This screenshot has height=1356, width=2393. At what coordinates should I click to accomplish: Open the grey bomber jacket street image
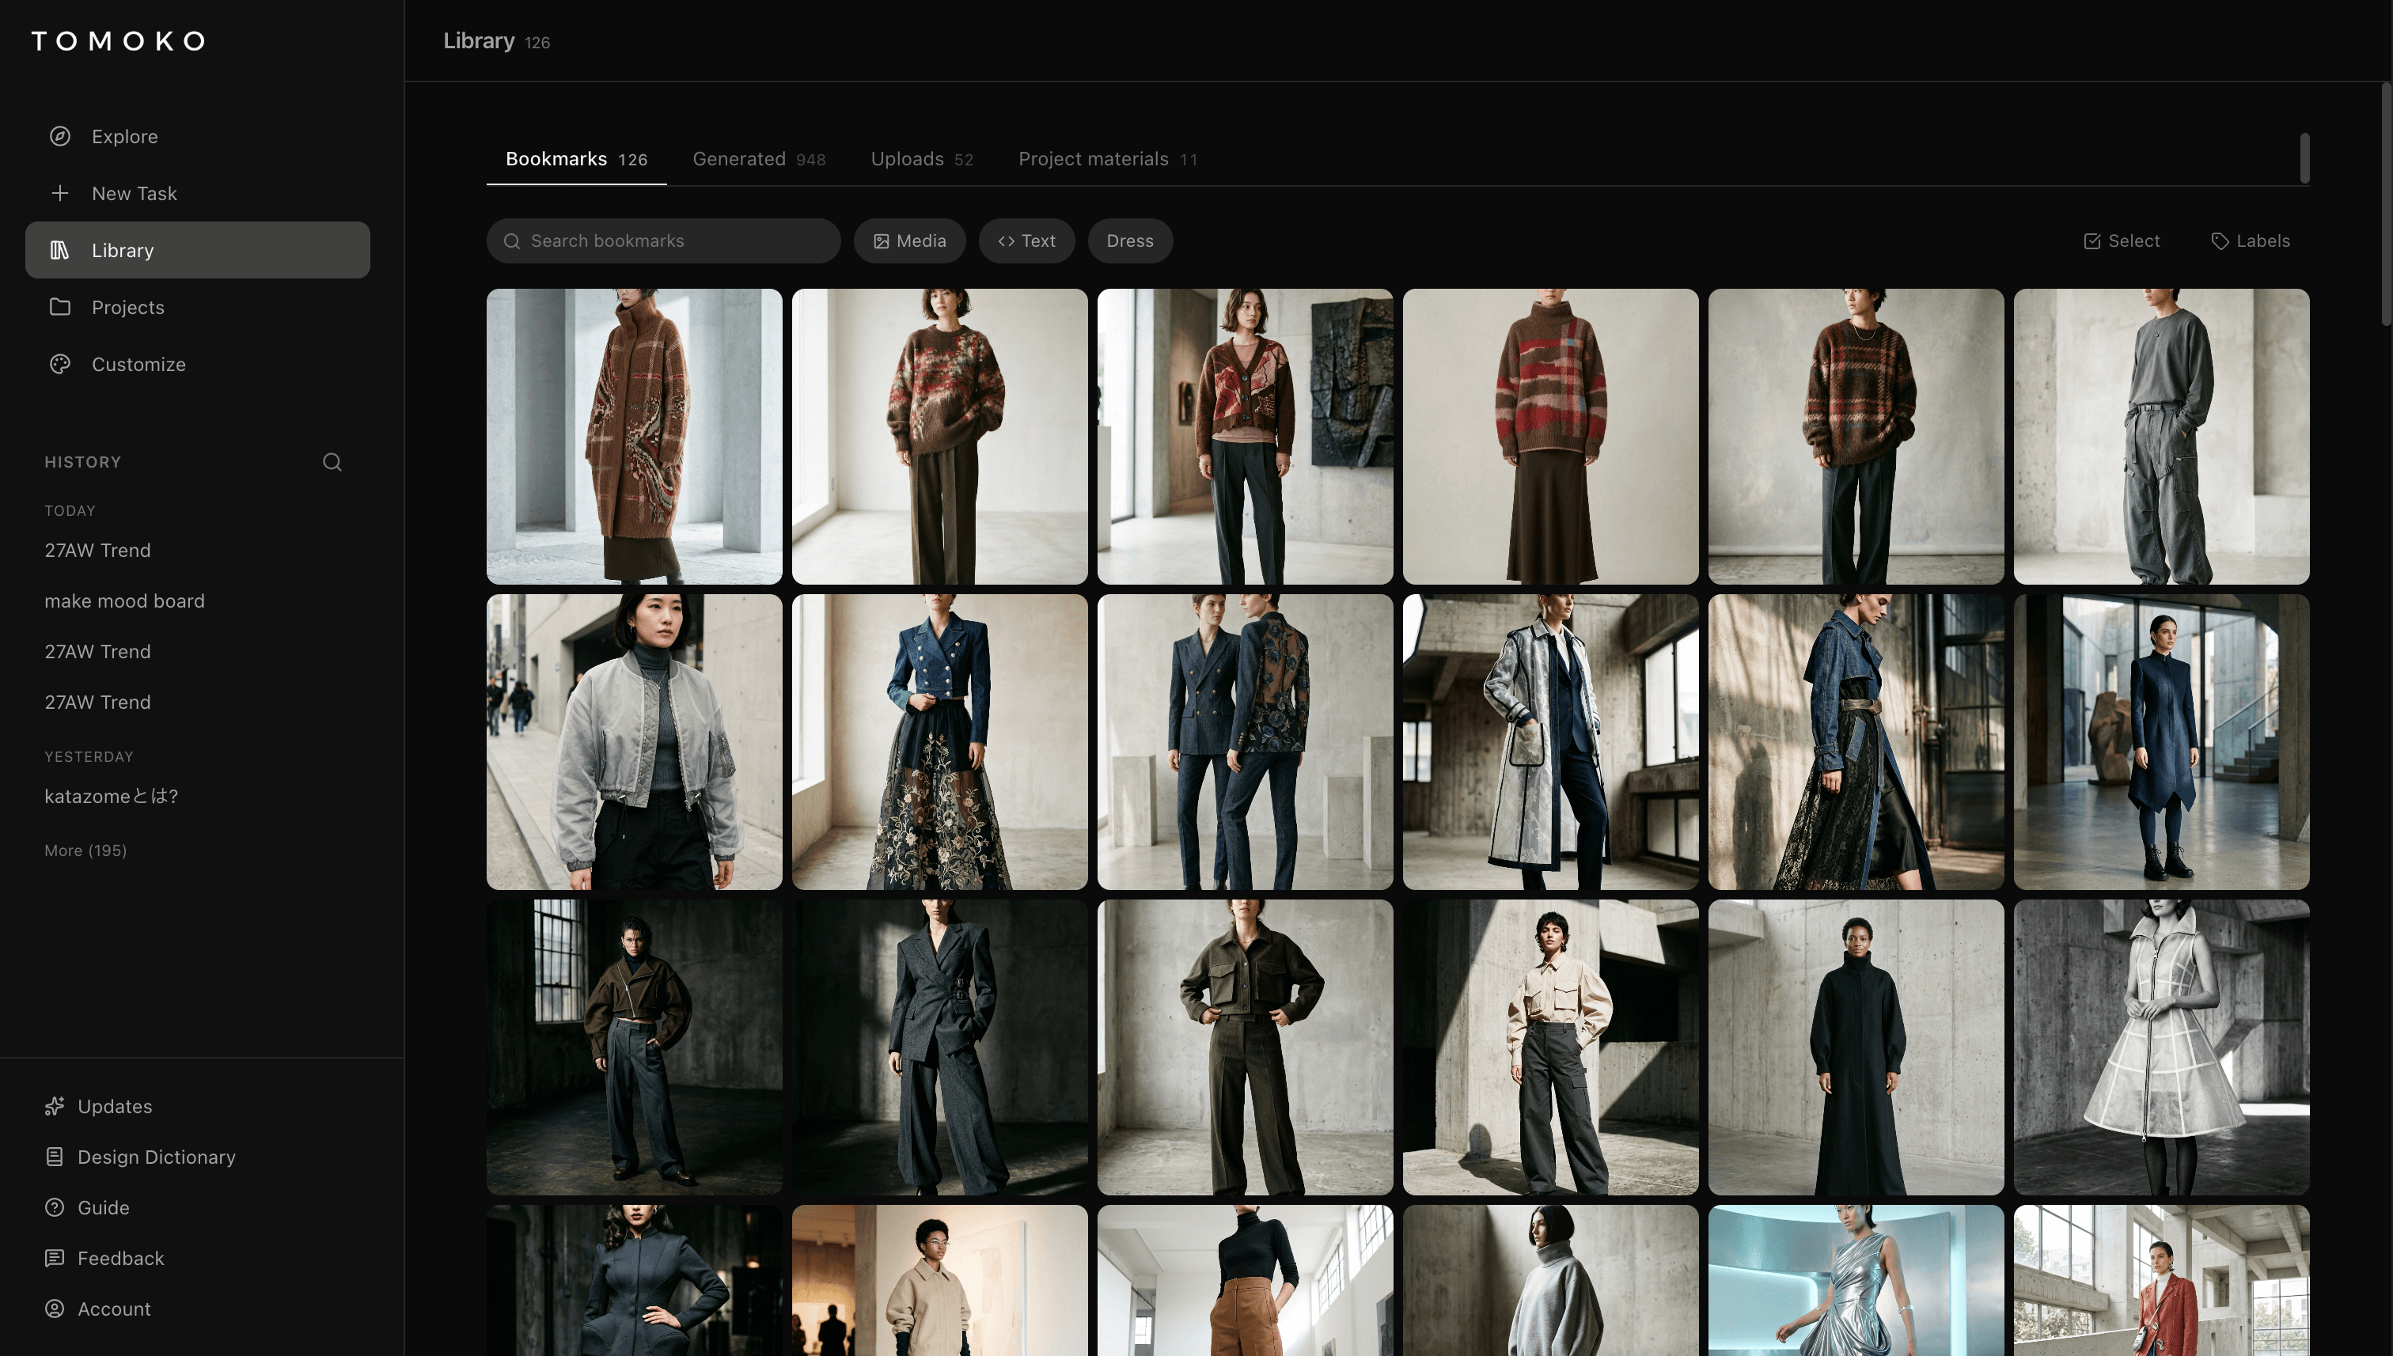click(635, 741)
